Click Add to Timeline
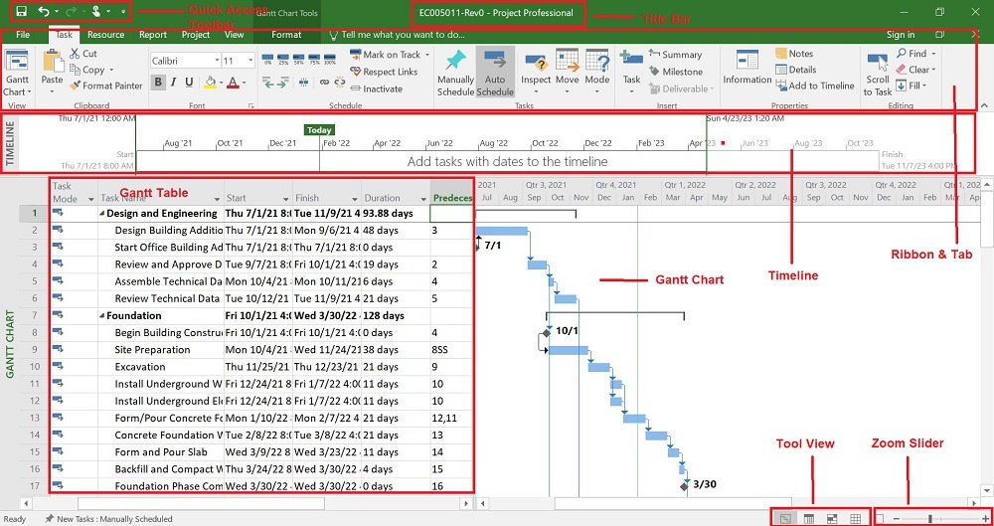This screenshot has height=526, width=994. (x=815, y=86)
